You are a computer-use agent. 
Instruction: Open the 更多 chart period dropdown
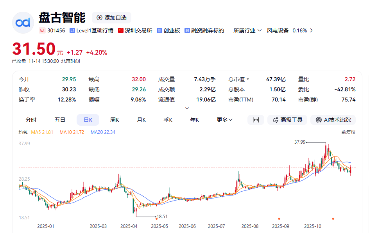[225, 120]
